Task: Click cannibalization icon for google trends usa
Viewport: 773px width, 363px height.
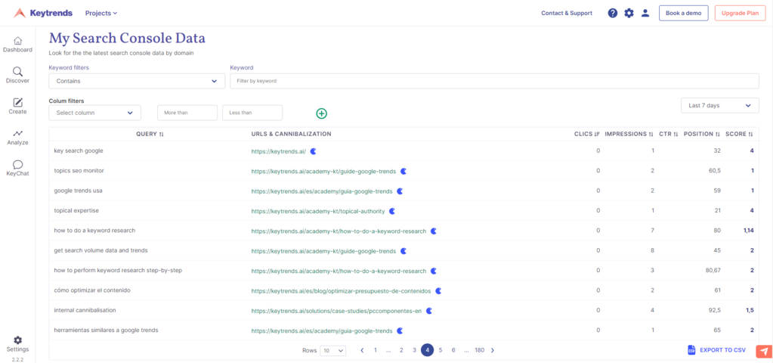Action: (400, 191)
